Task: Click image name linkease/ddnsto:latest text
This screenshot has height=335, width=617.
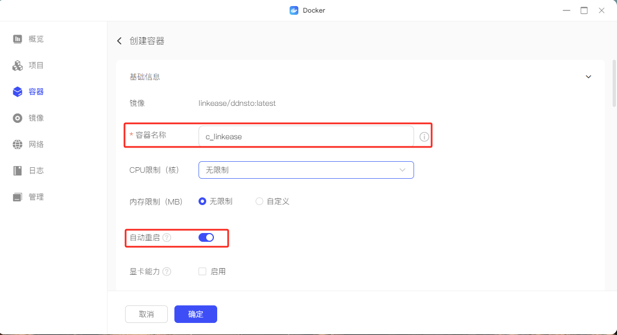Action: 237,104
